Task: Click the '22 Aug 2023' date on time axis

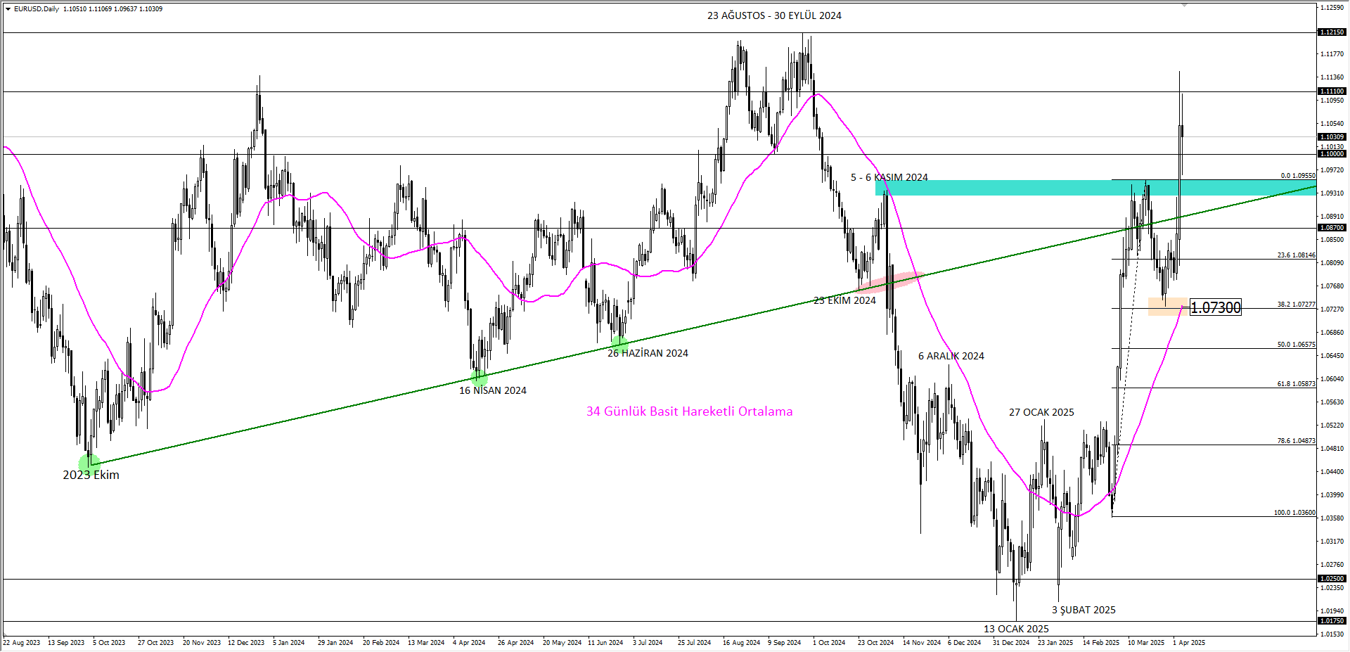Action: click(x=22, y=643)
